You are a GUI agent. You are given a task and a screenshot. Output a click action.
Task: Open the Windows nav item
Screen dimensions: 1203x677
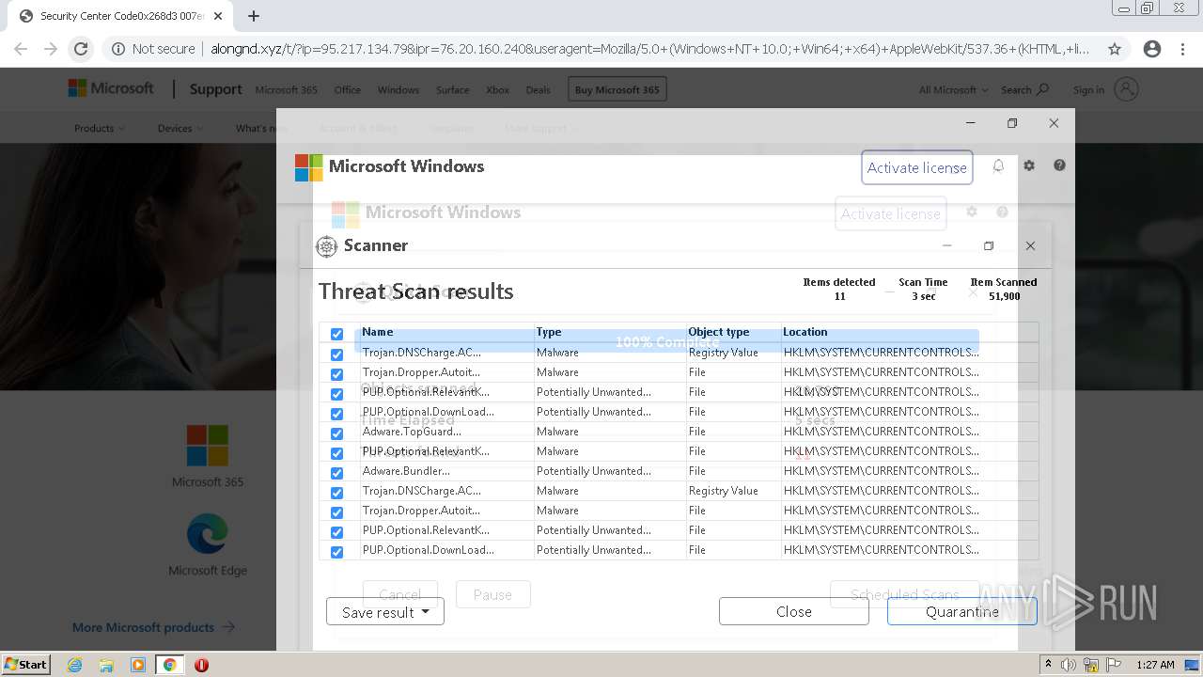point(398,90)
